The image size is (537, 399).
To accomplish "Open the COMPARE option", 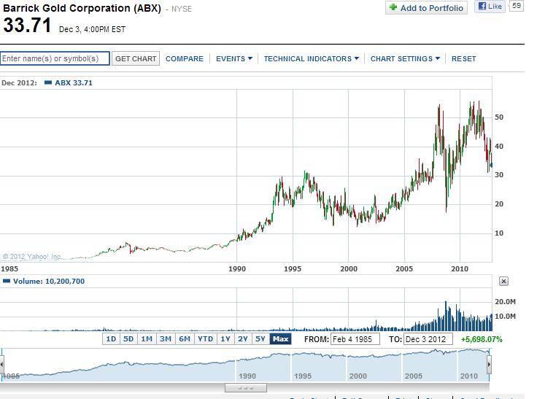I will [185, 59].
